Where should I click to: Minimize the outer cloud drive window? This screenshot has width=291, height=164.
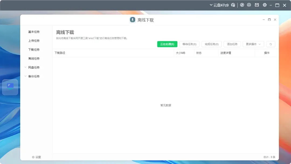(271, 5)
